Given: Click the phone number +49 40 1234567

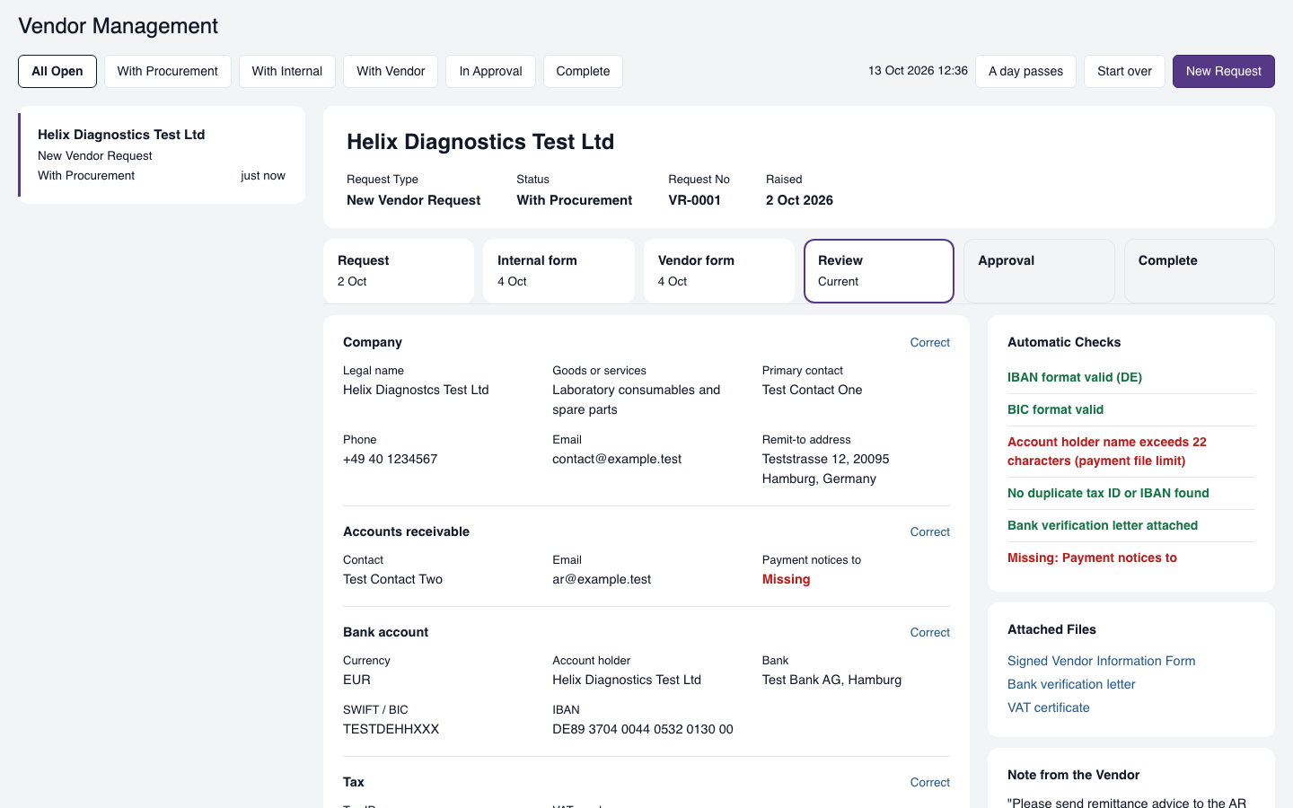Looking at the screenshot, I should tap(390, 459).
